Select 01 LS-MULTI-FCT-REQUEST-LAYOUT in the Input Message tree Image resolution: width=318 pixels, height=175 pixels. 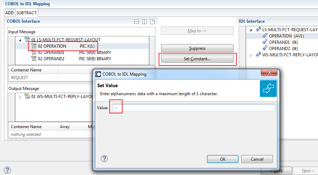pos(66,40)
